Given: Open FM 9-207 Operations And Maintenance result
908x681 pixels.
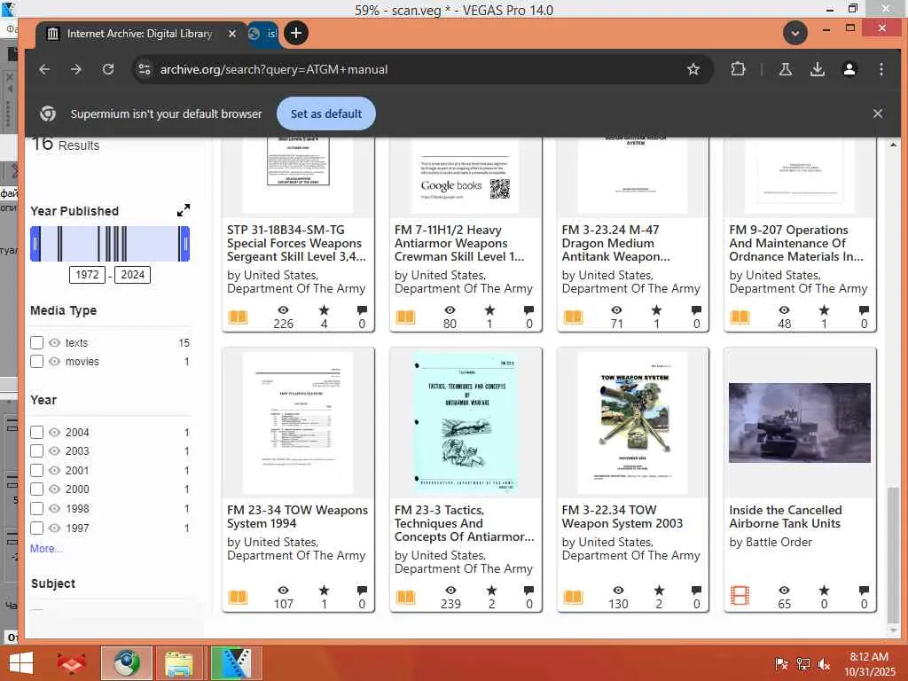Looking at the screenshot, I should point(796,243).
